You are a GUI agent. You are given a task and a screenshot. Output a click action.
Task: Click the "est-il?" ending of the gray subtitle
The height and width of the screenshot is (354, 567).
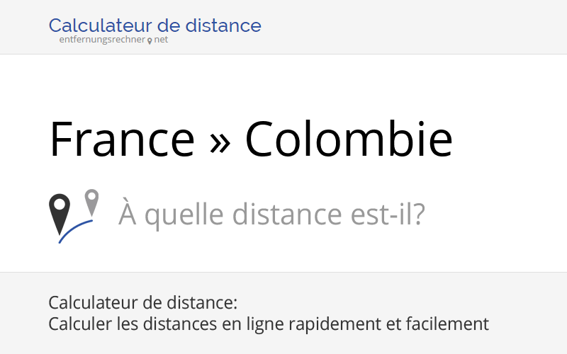[x=388, y=215]
